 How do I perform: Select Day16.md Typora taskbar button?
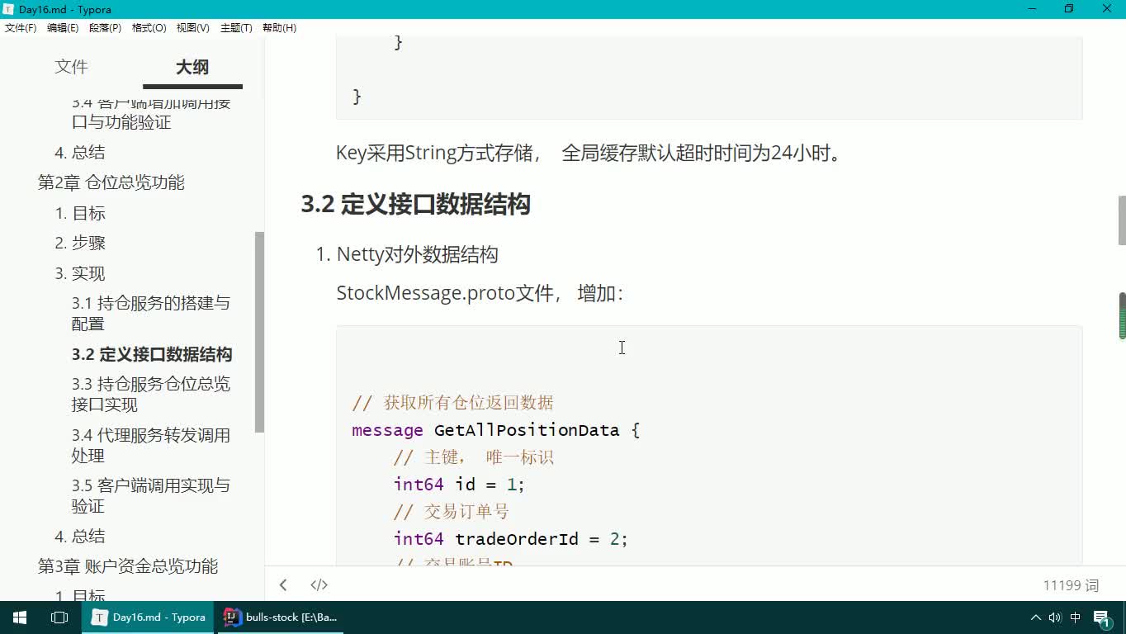(148, 617)
